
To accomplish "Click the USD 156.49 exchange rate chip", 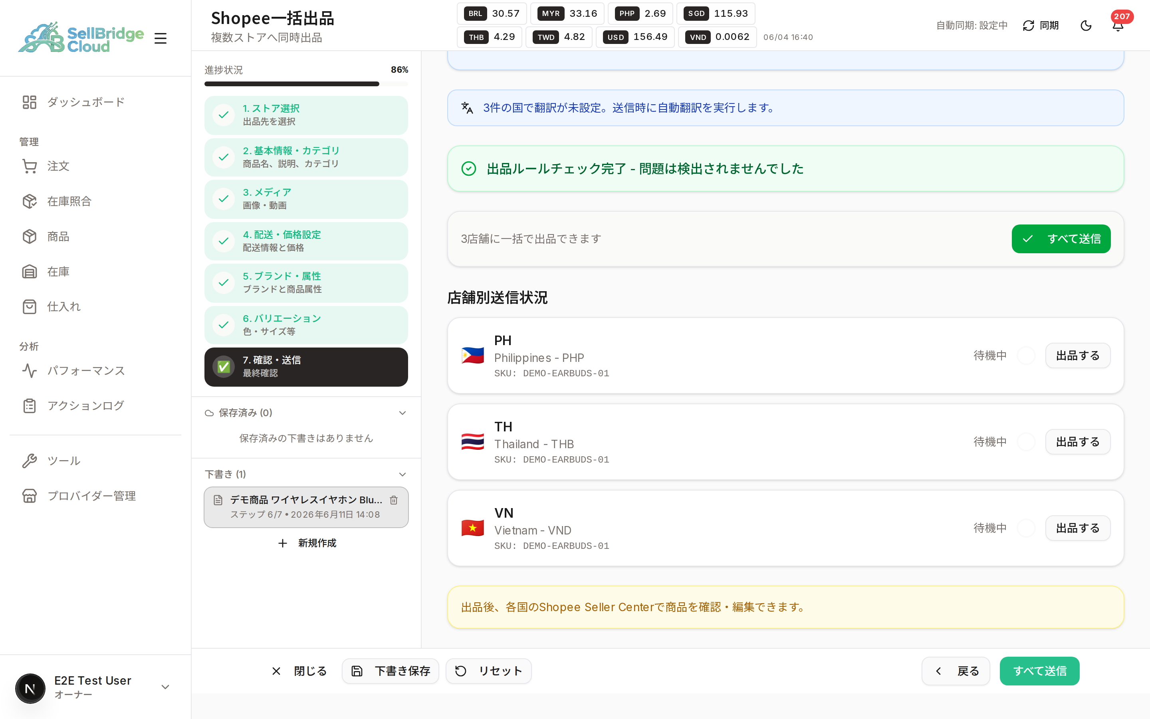I will (635, 37).
